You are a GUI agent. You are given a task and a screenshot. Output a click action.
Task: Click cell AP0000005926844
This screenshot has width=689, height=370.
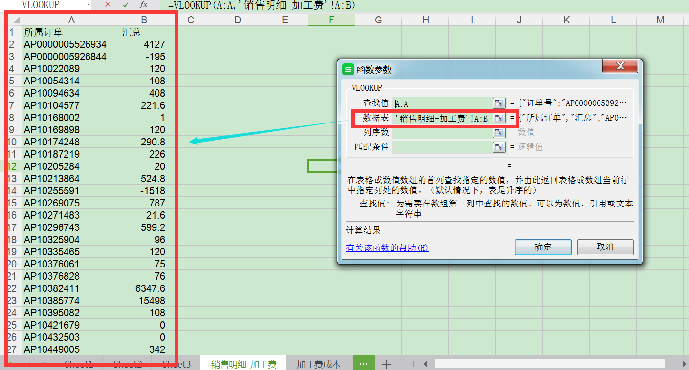pyautogui.click(x=71, y=57)
